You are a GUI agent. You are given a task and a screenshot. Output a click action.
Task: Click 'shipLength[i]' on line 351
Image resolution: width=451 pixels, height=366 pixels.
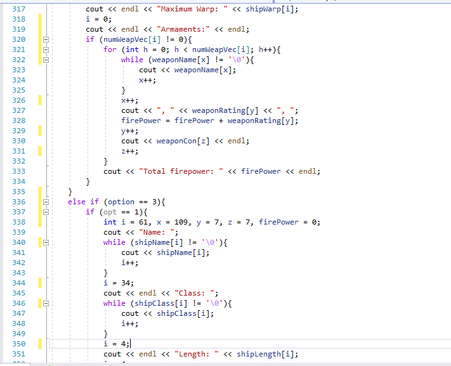265,354
